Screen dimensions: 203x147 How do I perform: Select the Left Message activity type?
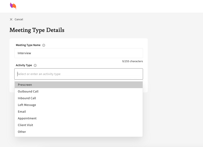tap(27, 105)
